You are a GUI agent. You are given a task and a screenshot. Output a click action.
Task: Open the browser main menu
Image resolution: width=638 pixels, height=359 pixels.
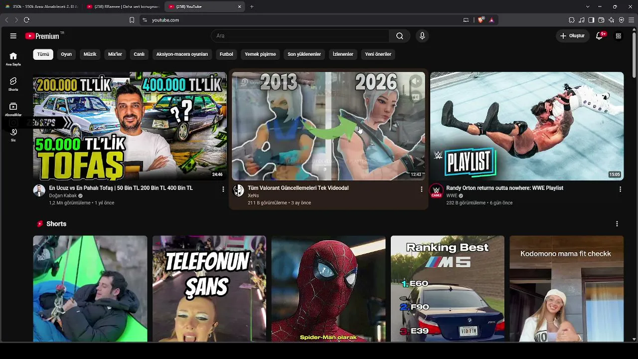click(632, 20)
